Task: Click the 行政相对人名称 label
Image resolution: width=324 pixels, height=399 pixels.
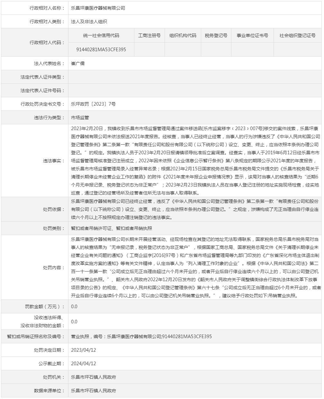Action: (47, 8)
